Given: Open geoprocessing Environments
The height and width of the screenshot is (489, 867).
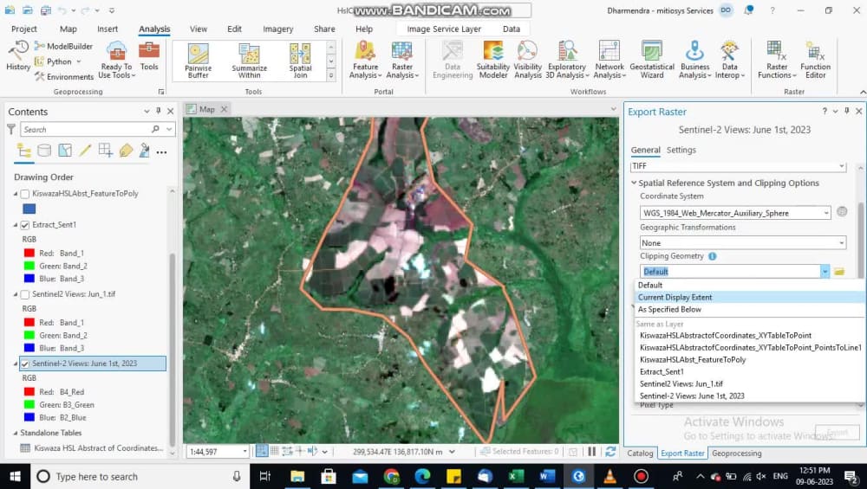Looking at the screenshot, I should point(64,77).
